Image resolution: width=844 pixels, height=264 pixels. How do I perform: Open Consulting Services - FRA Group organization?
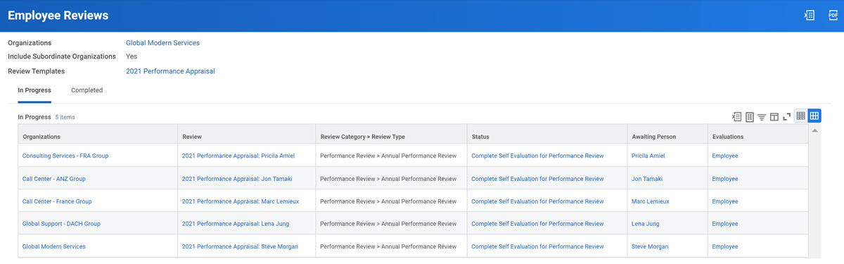65,156
